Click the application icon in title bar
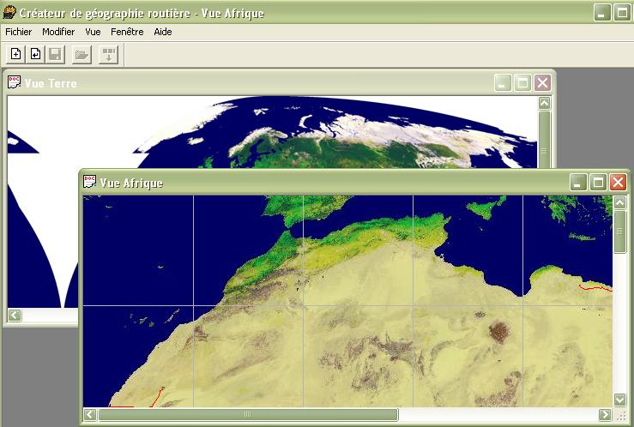Viewport: 634px width, 427px height. pyautogui.click(x=9, y=13)
